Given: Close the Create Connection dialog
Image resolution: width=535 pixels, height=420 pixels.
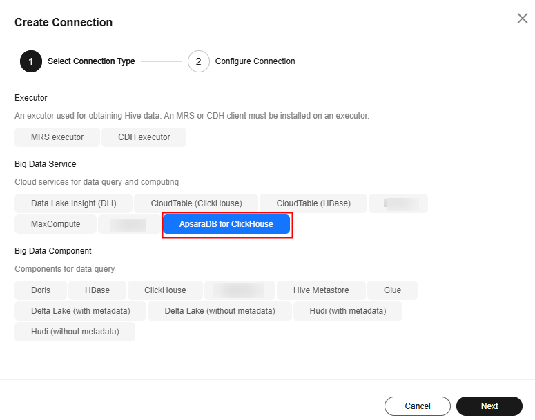Looking at the screenshot, I should pyautogui.click(x=522, y=19).
